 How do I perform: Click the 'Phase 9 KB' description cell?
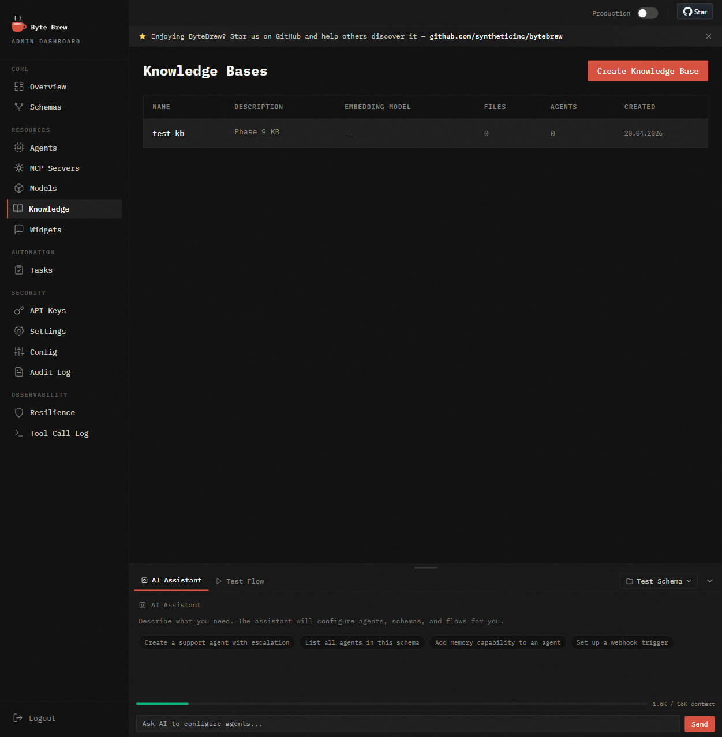click(257, 132)
